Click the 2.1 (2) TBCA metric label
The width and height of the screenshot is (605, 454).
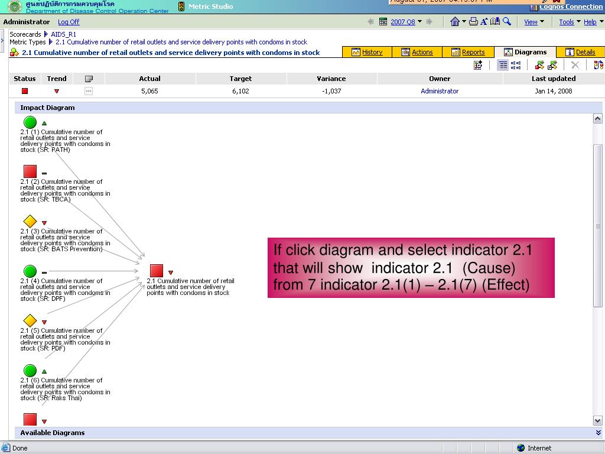65,190
